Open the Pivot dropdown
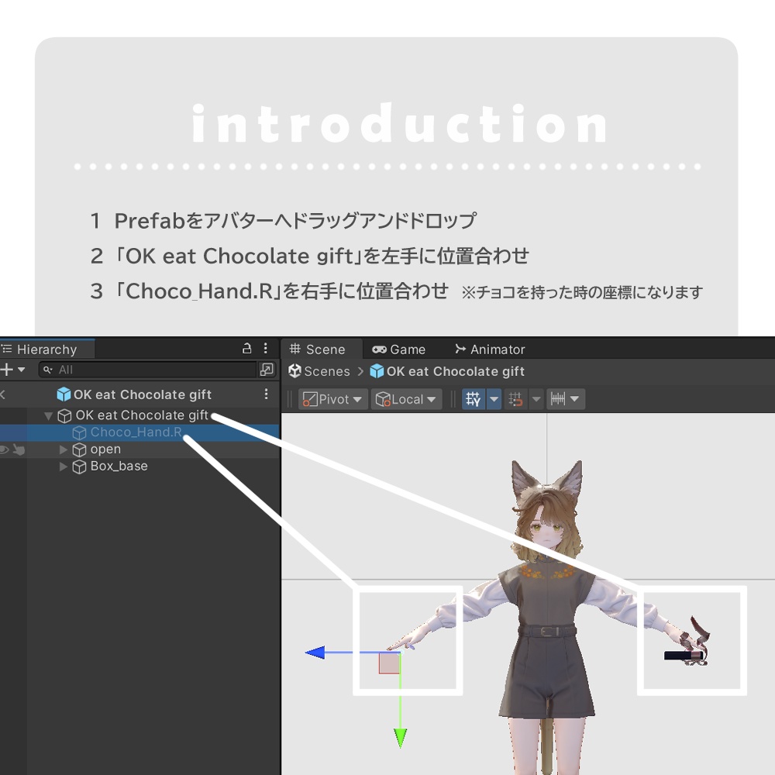 [332, 399]
